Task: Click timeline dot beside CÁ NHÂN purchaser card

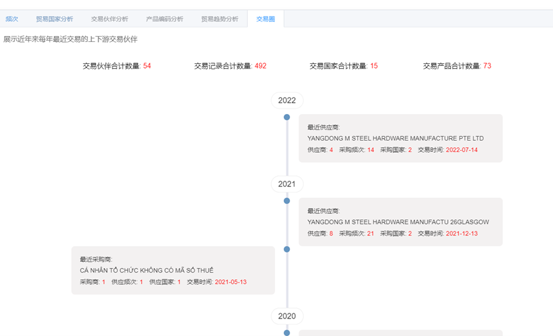Action: (286, 249)
